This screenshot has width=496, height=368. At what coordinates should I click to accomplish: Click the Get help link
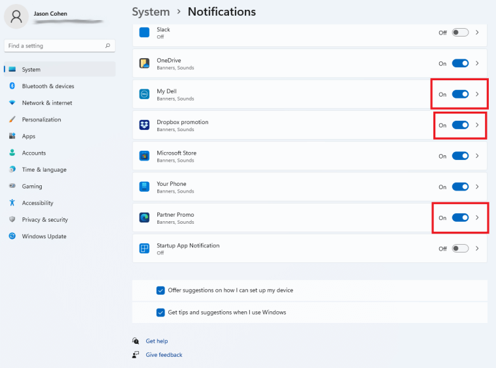pyautogui.click(x=157, y=341)
